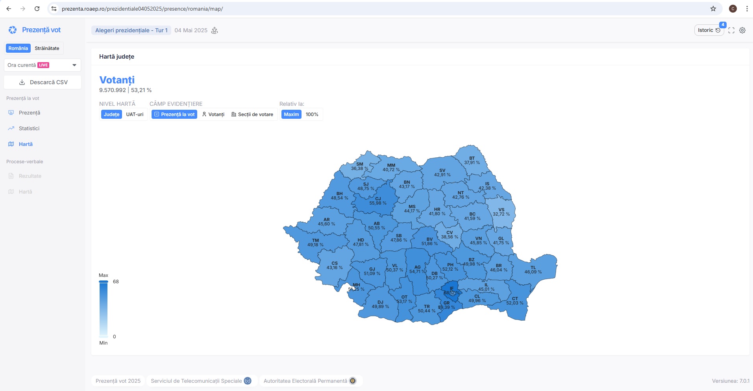Set relative scale to 100%
The height and width of the screenshot is (391, 753).
click(312, 114)
